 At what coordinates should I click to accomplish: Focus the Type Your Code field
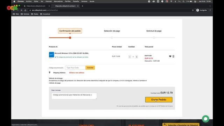click(75, 68)
